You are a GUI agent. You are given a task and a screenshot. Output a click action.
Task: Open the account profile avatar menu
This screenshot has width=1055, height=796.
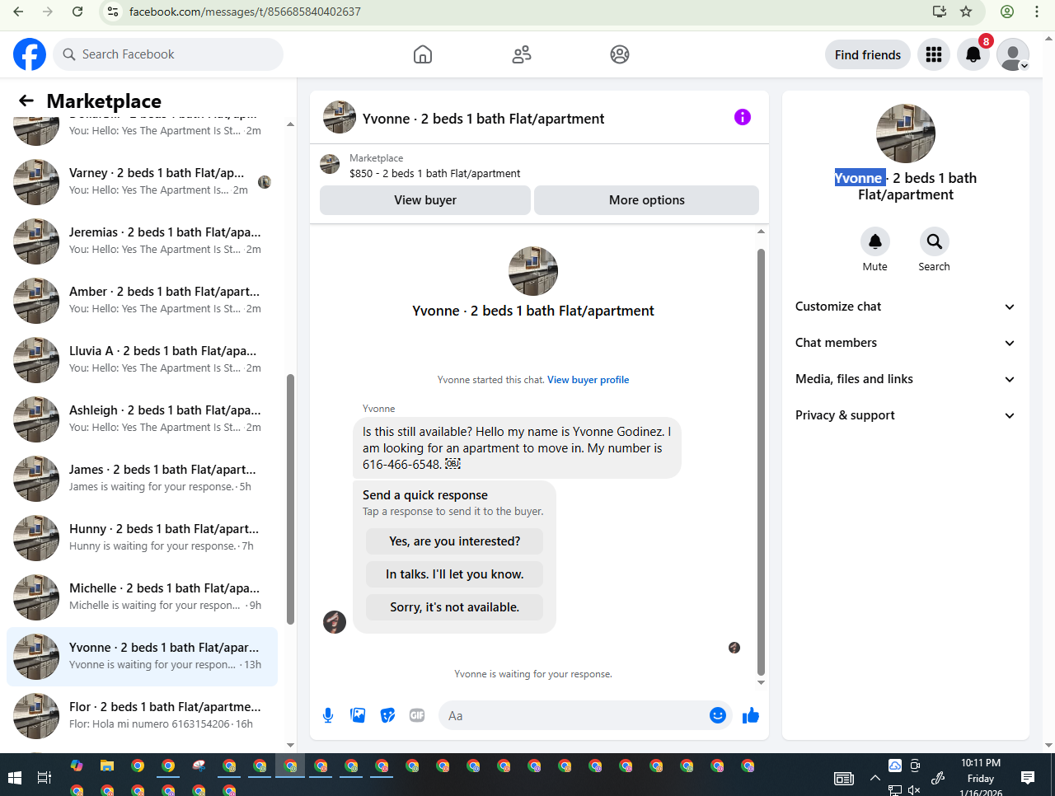[1013, 54]
